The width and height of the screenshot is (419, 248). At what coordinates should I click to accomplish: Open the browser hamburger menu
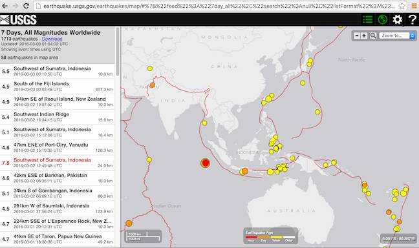(414, 6)
